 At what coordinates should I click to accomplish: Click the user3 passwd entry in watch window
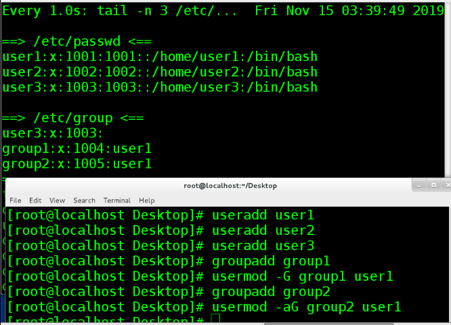click(160, 87)
